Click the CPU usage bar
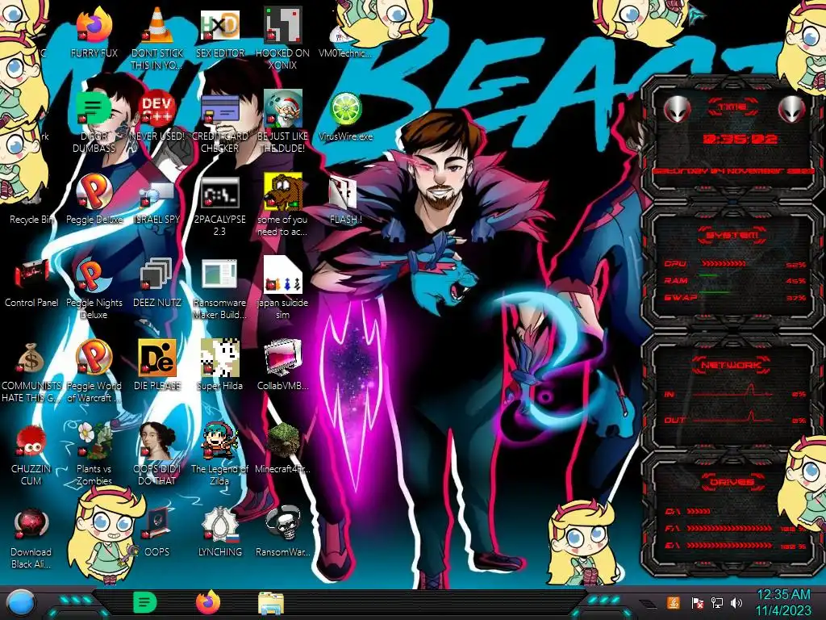Image resolution: width=826 pixels, height=620 pixels. (x=724, y=264)
